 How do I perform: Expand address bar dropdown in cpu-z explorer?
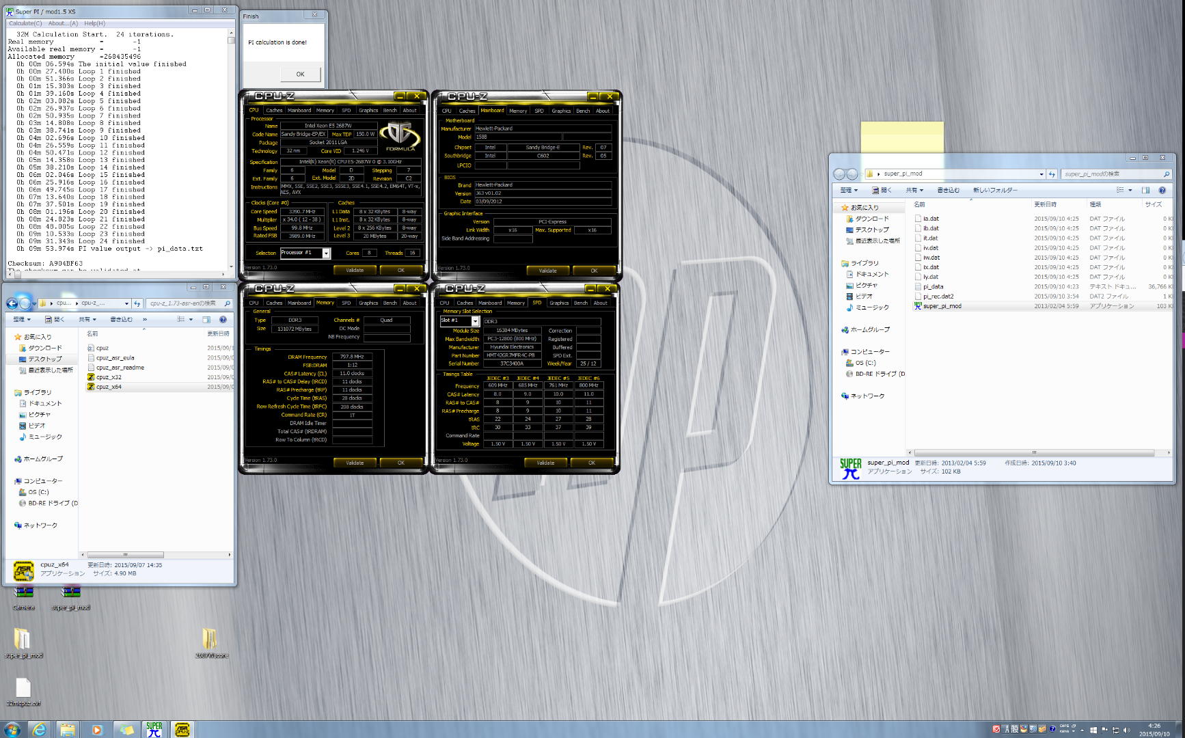pyautogui.click(x=126, y=303)
